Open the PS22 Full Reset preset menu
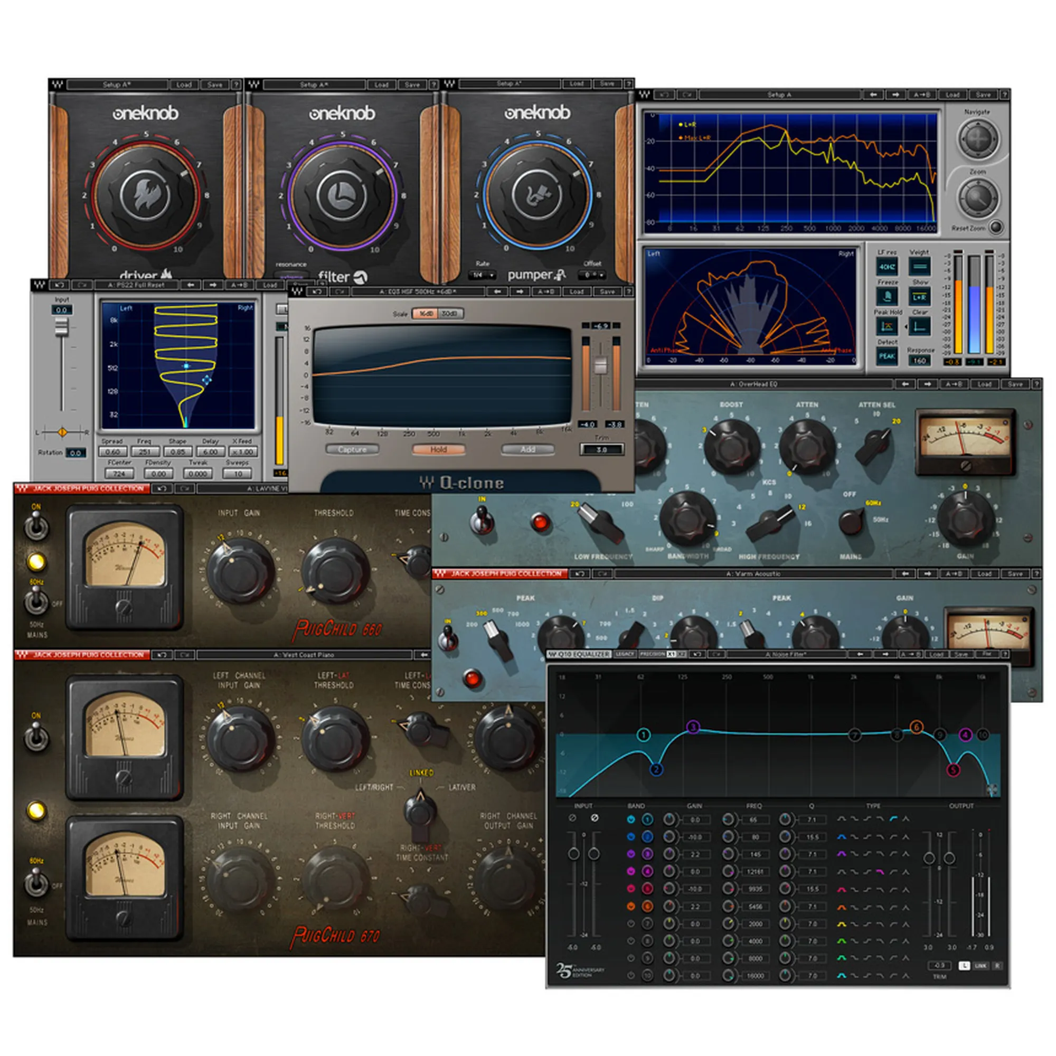The width and height of the screenshot is (1056, 1056). [x=137, y=285]
